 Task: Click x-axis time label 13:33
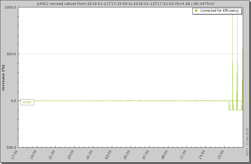coord(202,154)
